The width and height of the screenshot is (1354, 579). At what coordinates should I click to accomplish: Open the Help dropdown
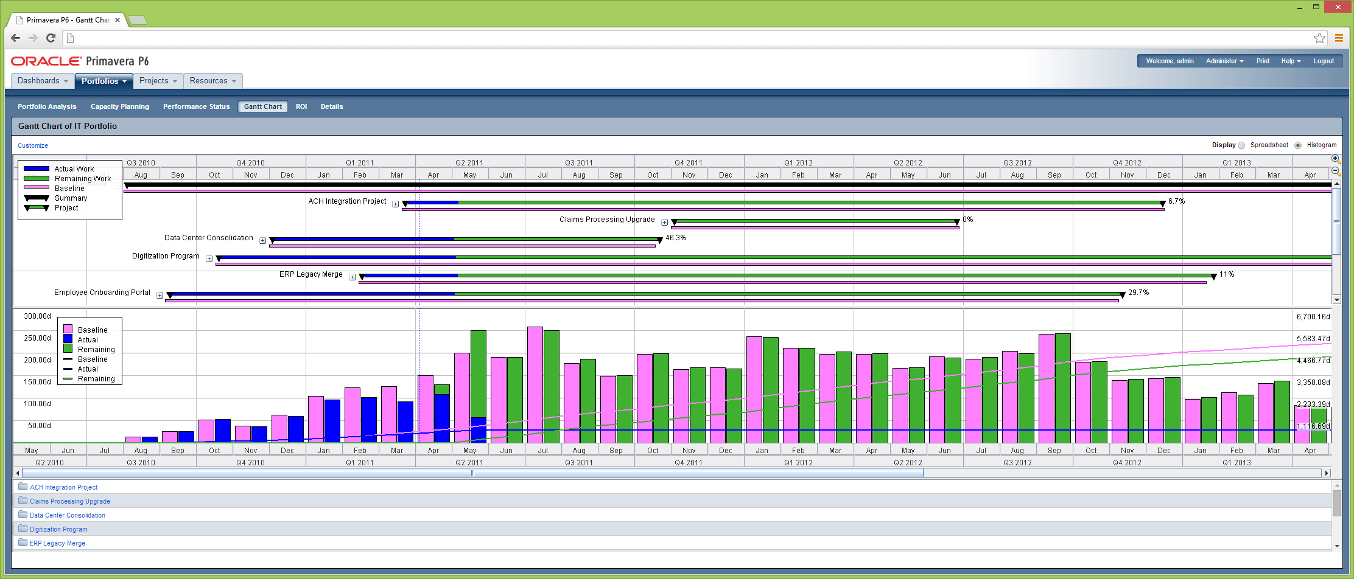point(1291,61)
